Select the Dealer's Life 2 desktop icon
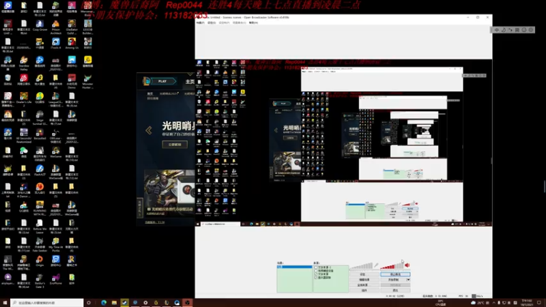The width and height of the screenshot is (546, 307). click(x=24, y=99)
